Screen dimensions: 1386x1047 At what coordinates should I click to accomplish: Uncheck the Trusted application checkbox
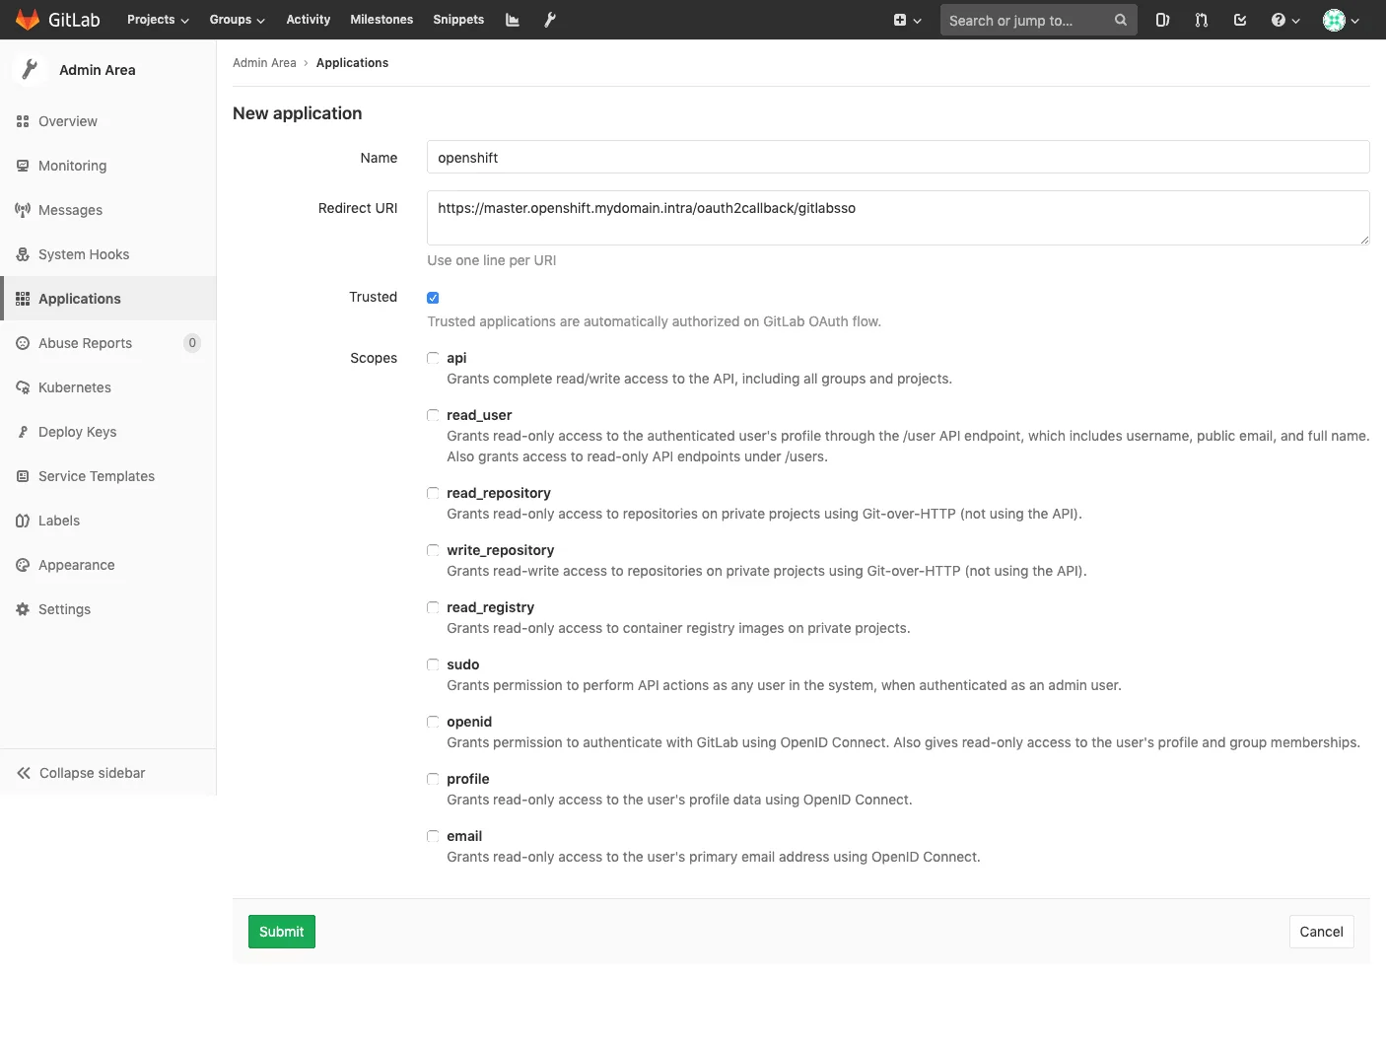[433, 297]
